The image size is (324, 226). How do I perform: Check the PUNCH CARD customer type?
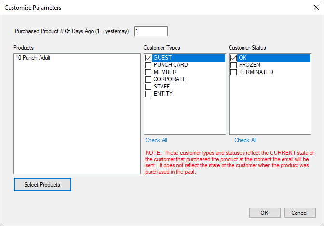(x=148, y=65)
